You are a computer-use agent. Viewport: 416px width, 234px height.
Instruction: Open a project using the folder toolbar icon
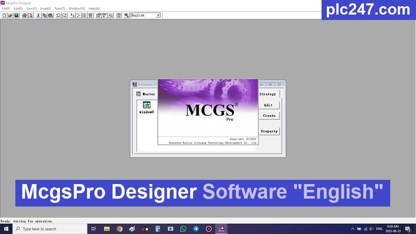[10, 15]
